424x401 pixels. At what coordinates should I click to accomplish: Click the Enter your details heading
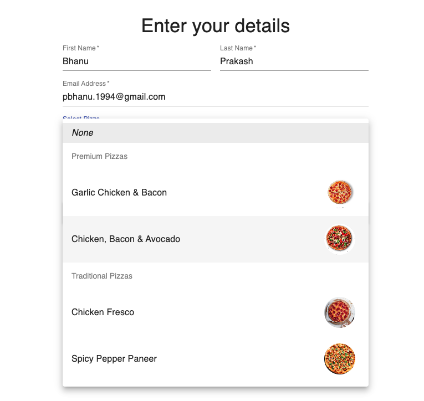(x=215, y=26)
